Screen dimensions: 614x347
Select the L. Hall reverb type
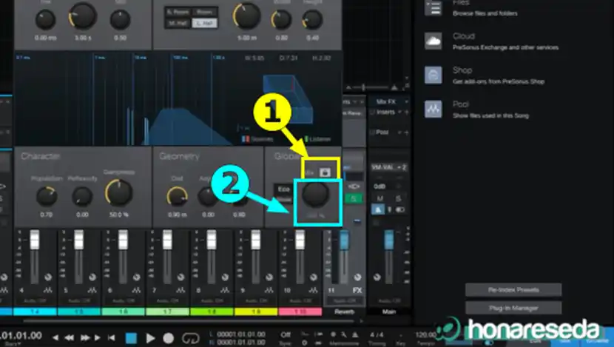(x=204, y=23)
